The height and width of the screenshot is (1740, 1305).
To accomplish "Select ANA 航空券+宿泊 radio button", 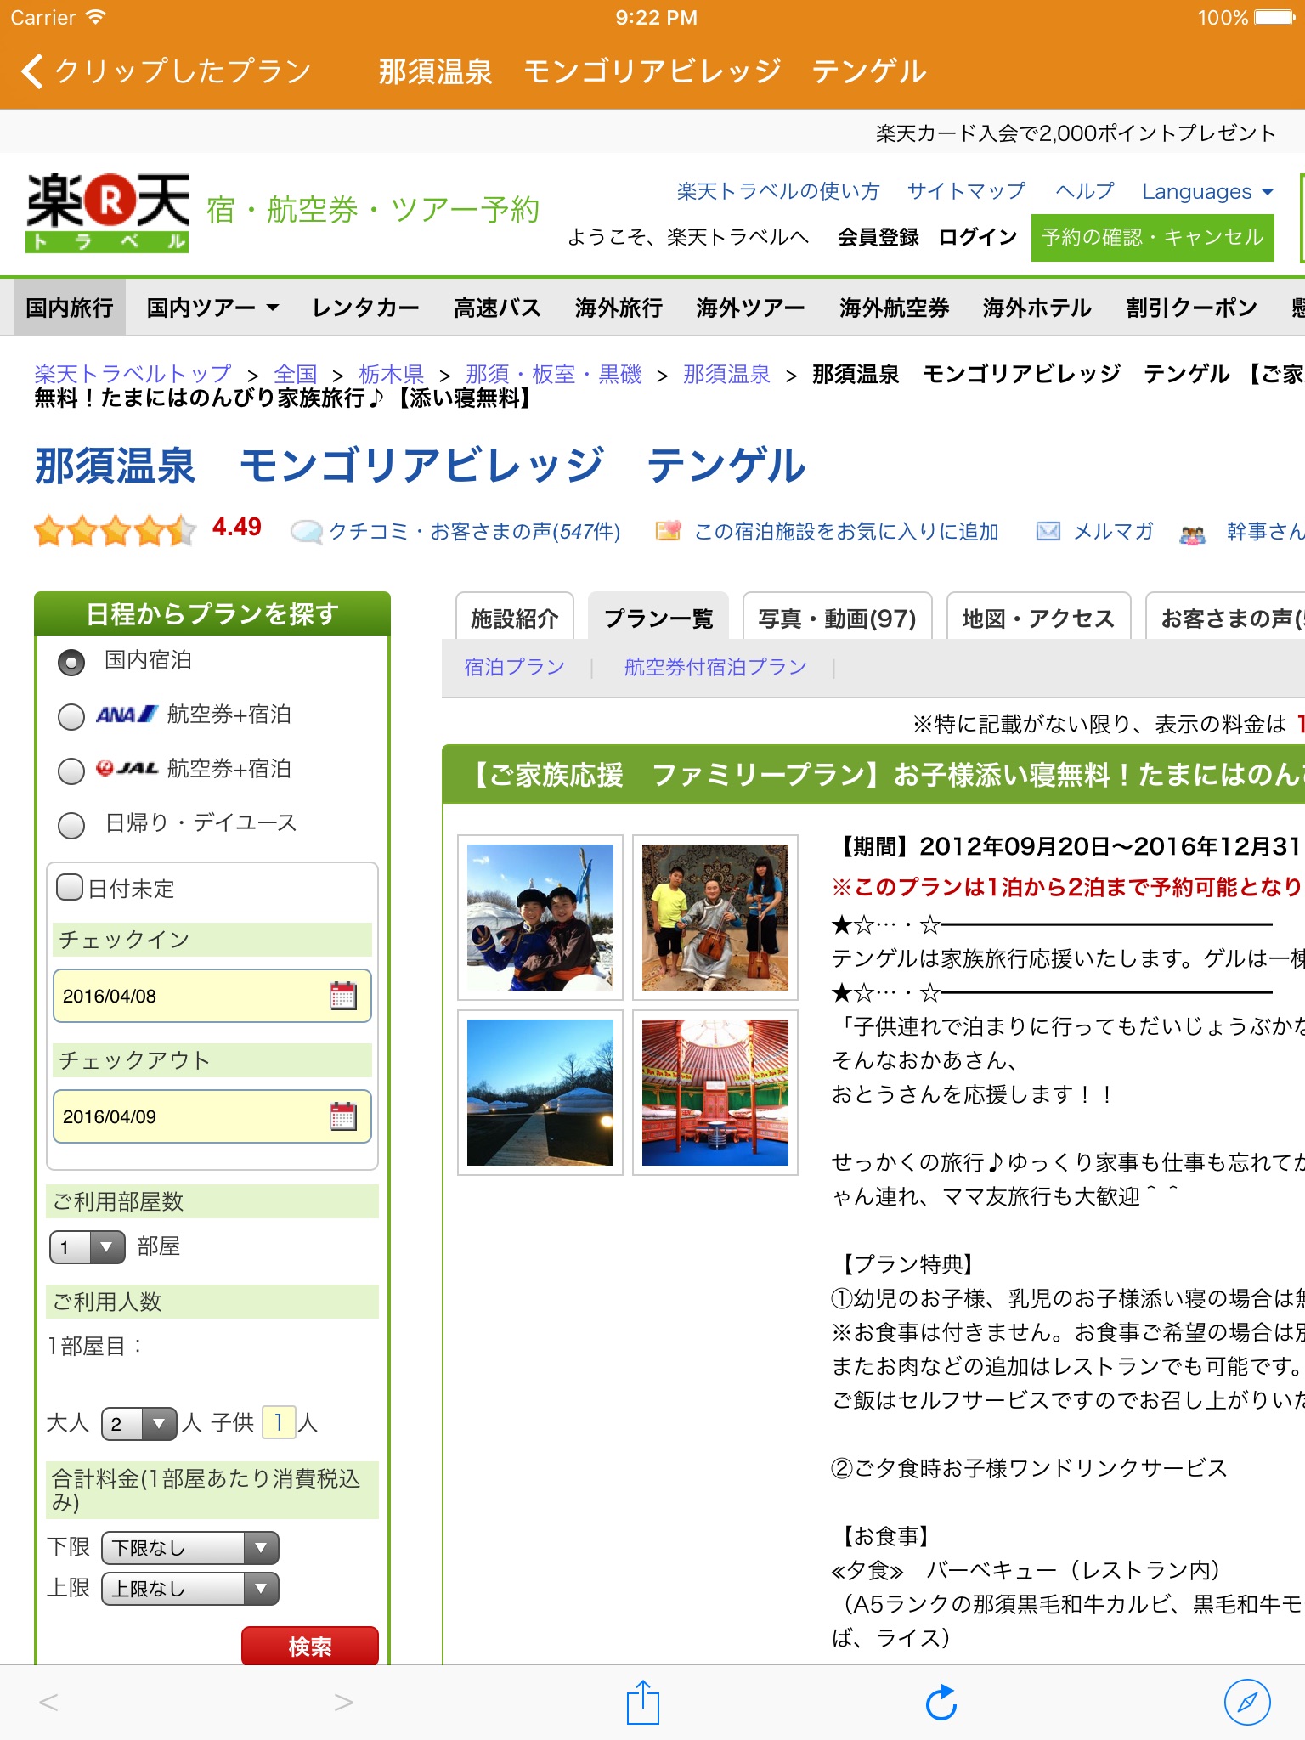I will pyautogui.click(x=71, y=716).
